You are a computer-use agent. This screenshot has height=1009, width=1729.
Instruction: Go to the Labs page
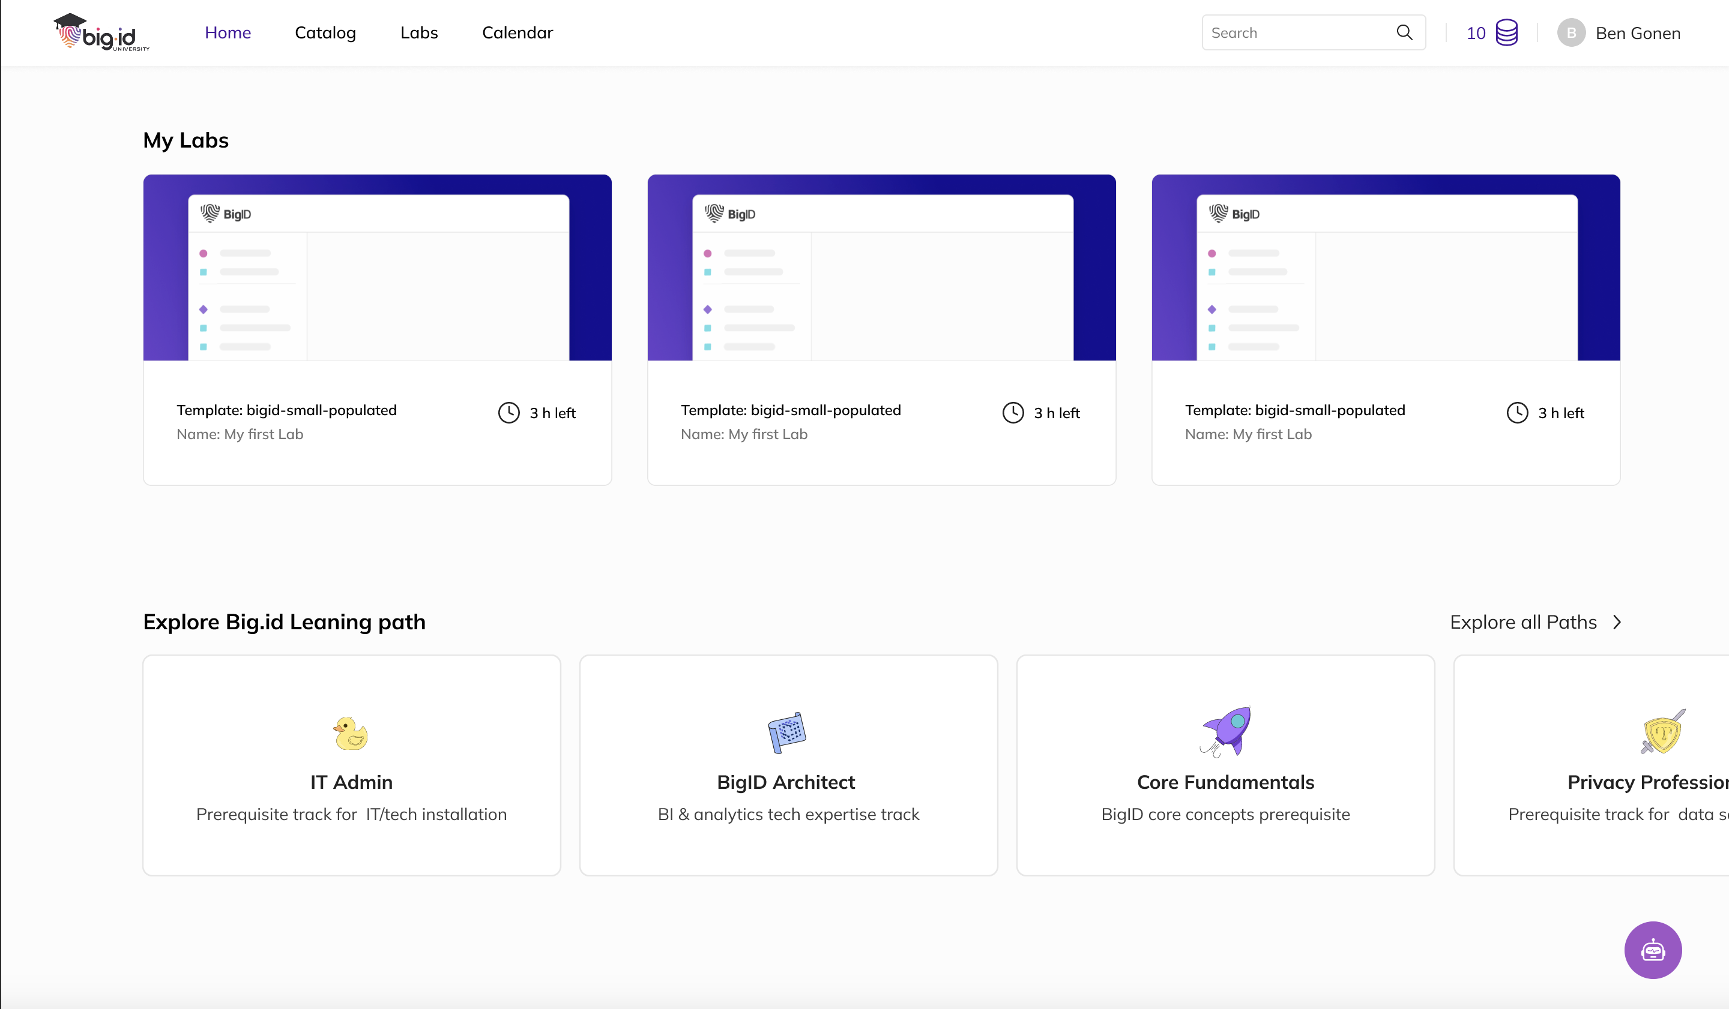tap(418, 32)
